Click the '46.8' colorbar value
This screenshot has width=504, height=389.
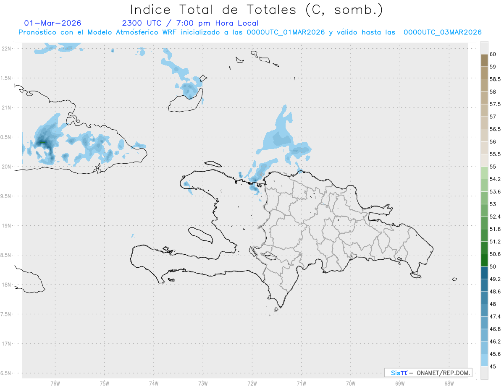[x=495, y=329]
